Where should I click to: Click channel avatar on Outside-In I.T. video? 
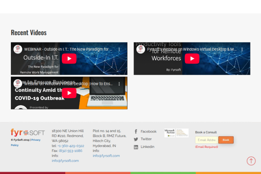point(18,49)
